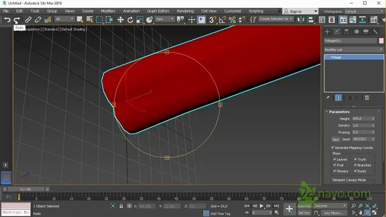386x217 pixels.
Task: Toggle Spinner Snap
Action: [242, 20]
